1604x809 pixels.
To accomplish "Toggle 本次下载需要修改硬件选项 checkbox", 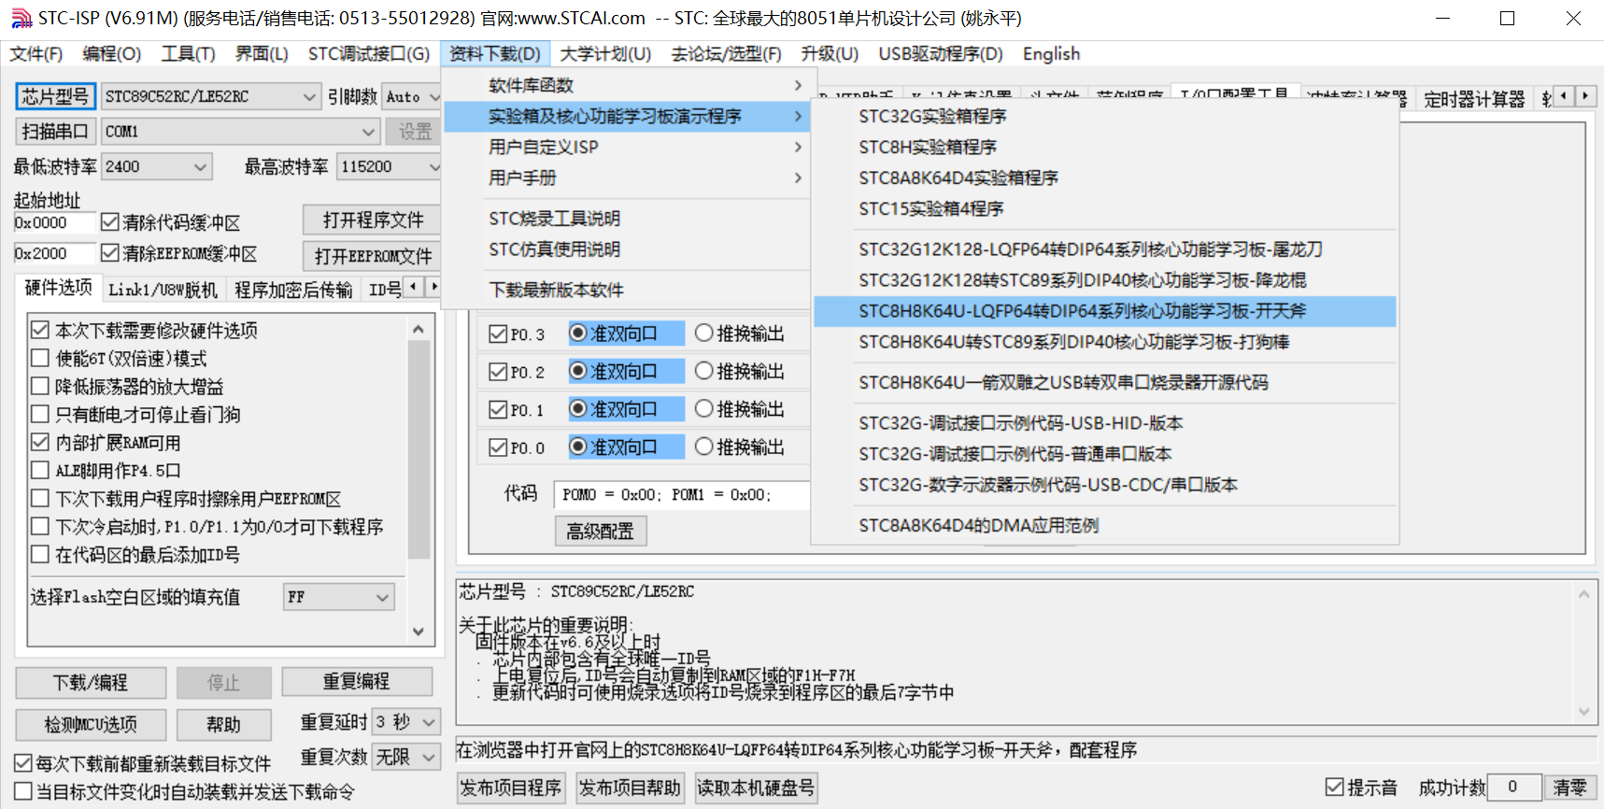I will click(x=40, y=330).
